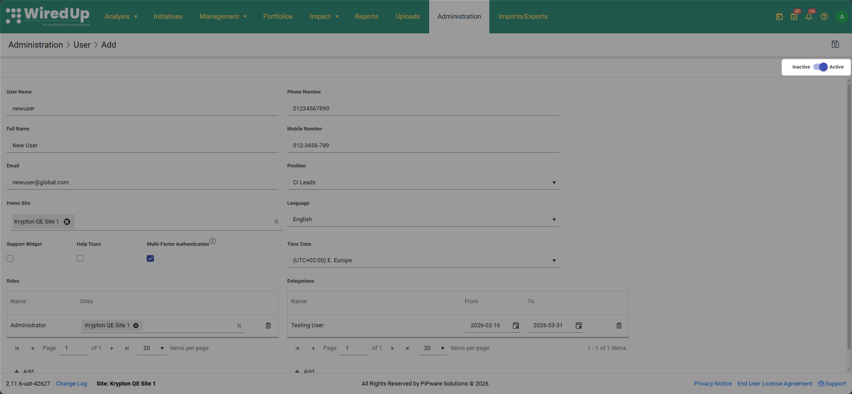Go to last page in Roles pager
The image size is (852, 394).
127,348
